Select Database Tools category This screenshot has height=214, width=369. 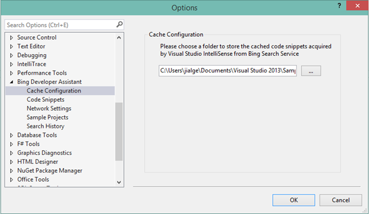[37, 135]
